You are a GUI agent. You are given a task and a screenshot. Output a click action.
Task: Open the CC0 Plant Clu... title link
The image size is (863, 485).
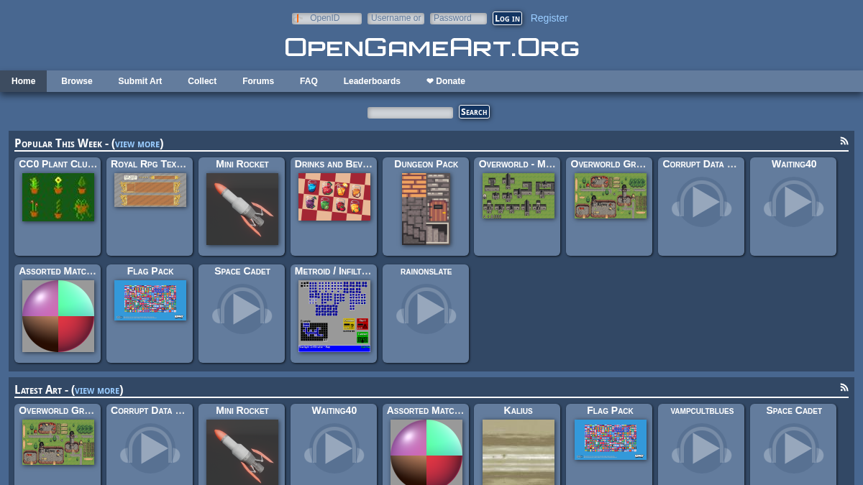pos(58,164)
